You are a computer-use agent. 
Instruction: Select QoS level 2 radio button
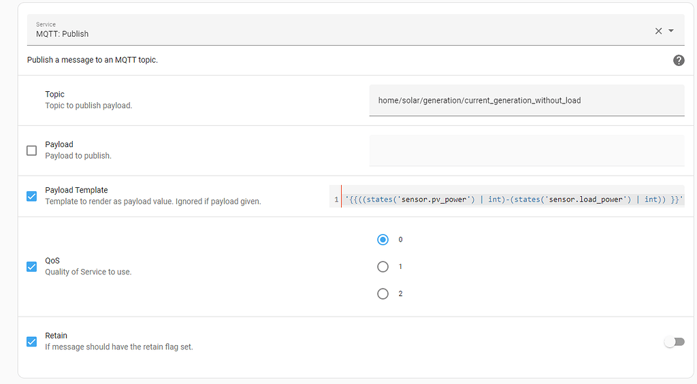coord(383,293)
